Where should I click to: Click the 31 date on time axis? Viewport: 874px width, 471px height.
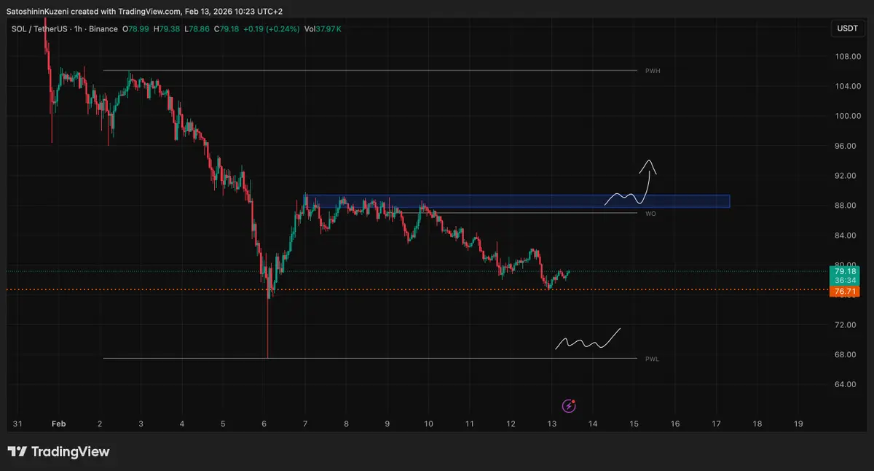(x=17, y=424)
